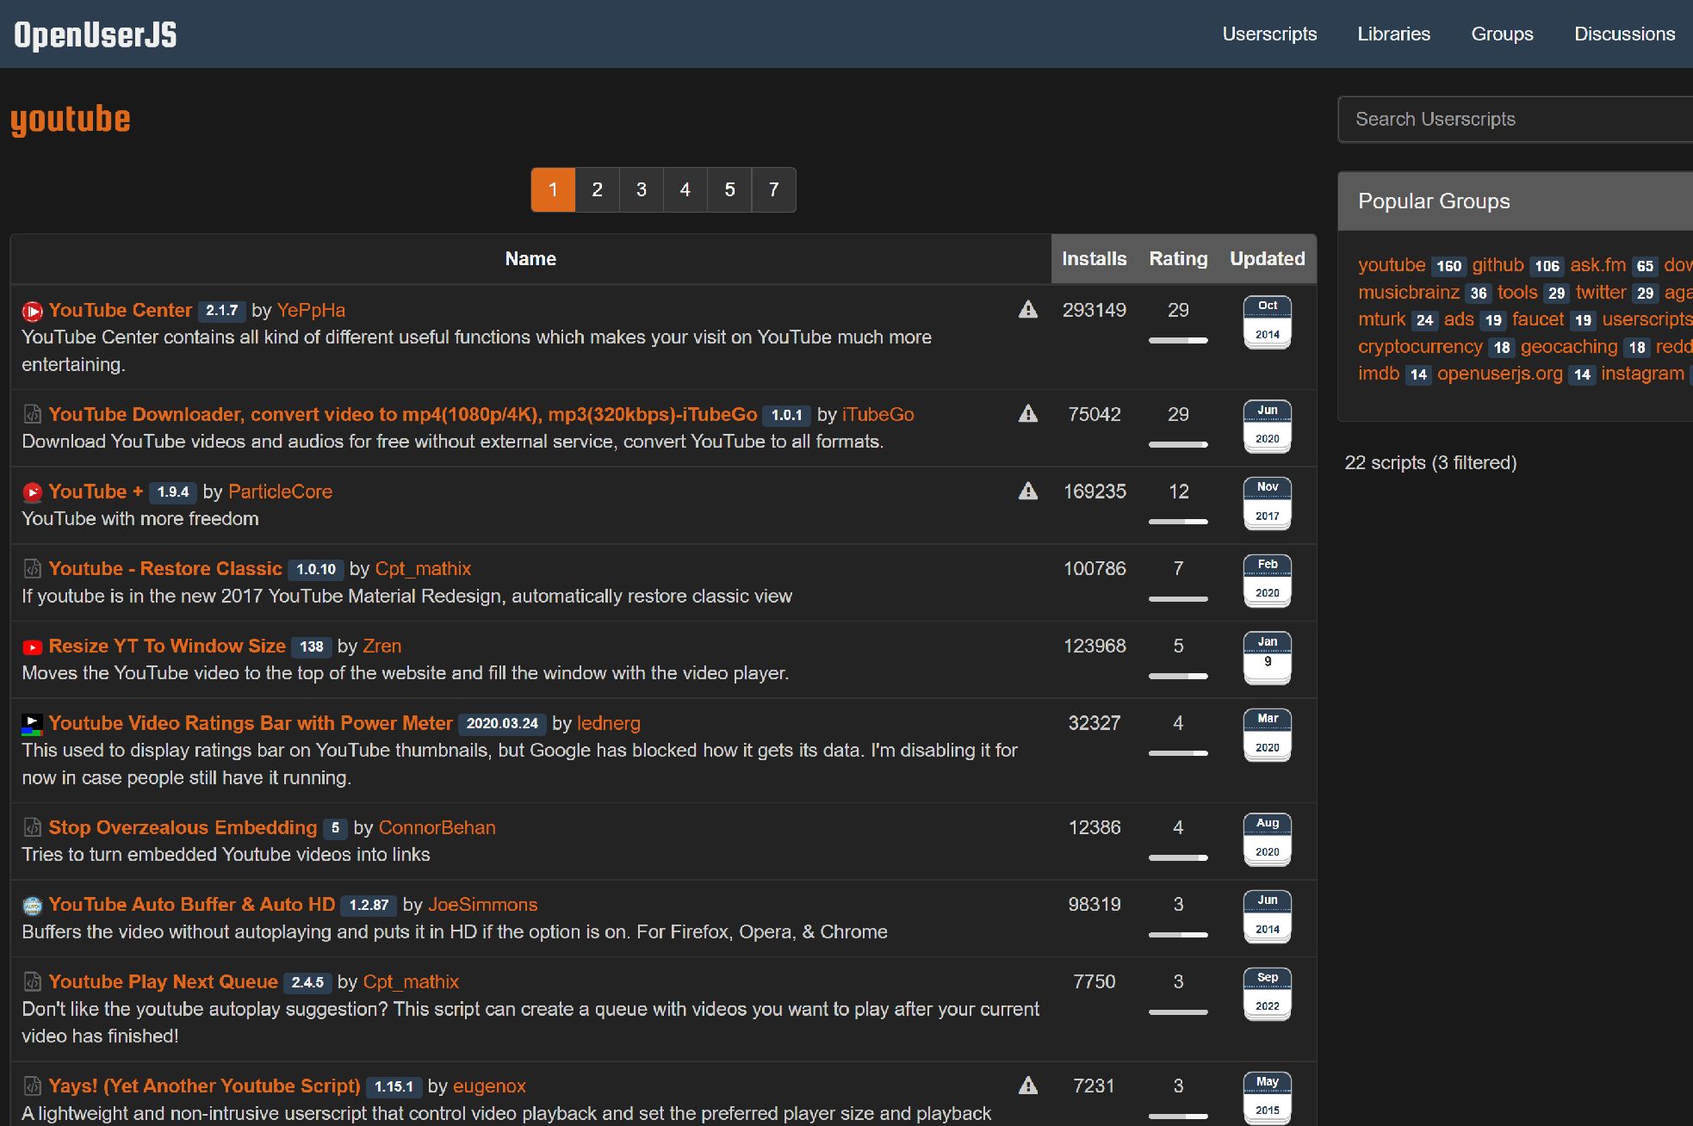Image resolution: width=1693 pixels, height=1126 pixels.
Task: Click the YouTube Center script icon
Action: coord(32,311)
